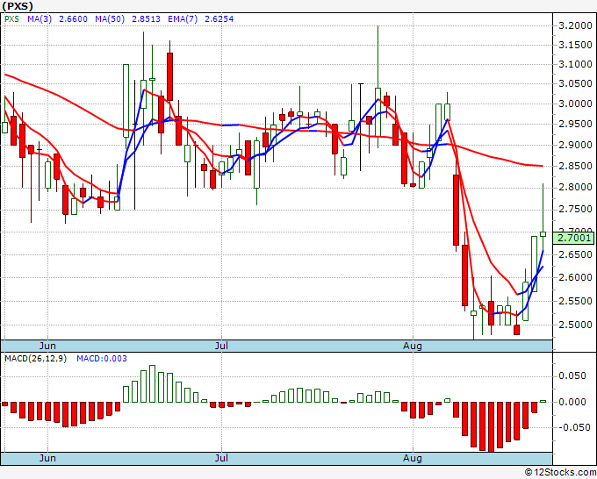
Task: Click the 2.8000 price axis label
Action: pyautogui.click(x=575, y=187)
